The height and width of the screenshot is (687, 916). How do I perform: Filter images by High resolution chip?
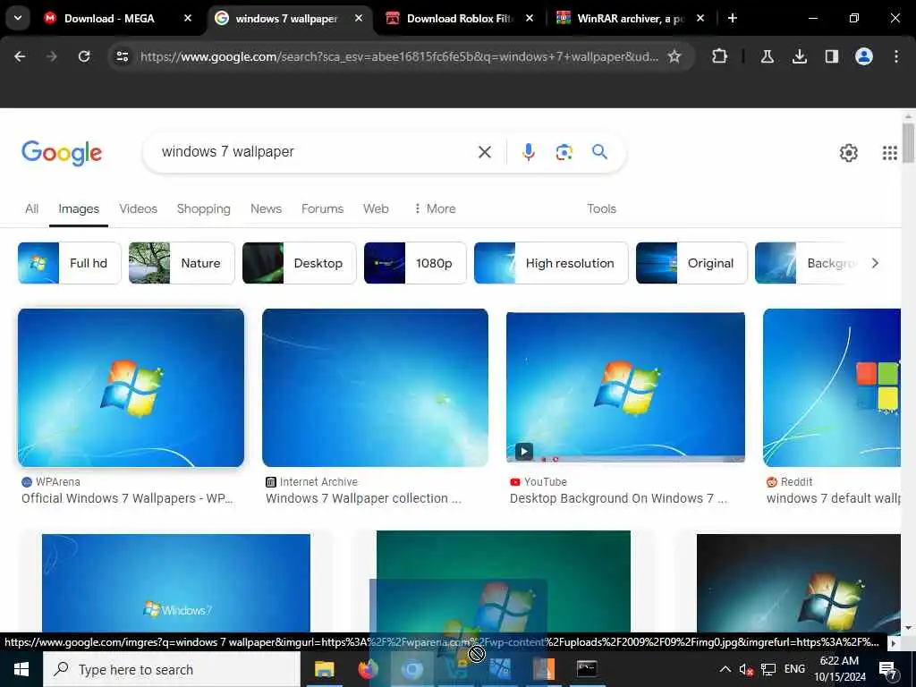point(551,263)
